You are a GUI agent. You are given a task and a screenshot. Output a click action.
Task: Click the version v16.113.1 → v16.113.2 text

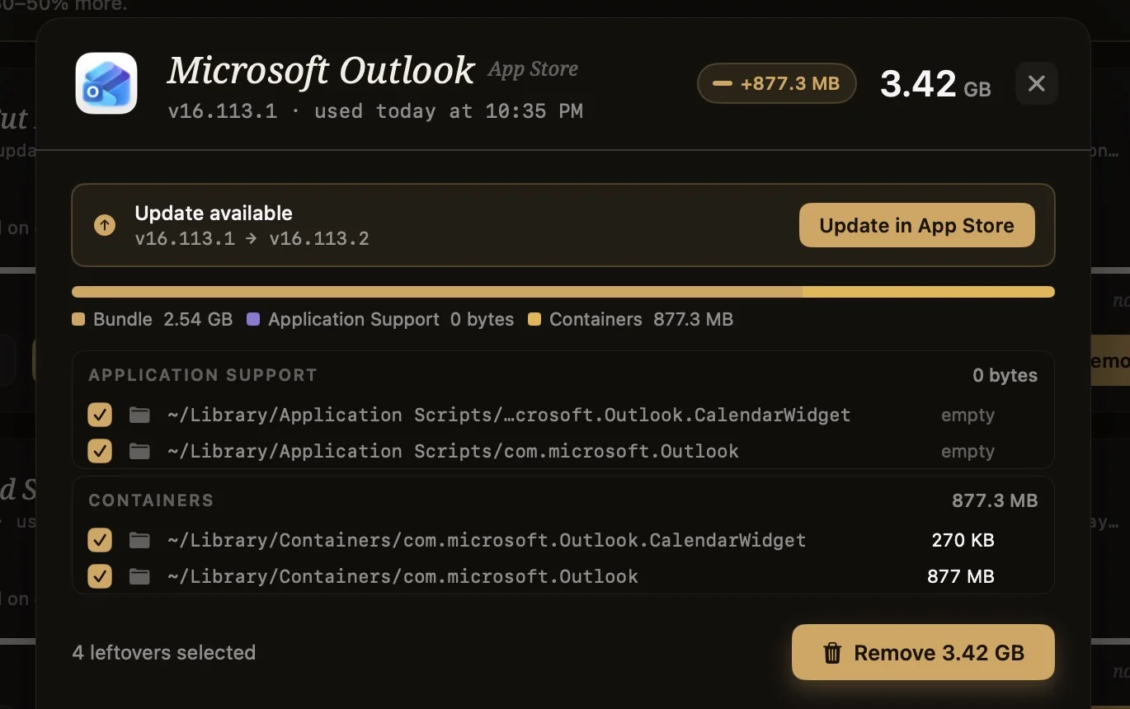[x=252, y=239]
